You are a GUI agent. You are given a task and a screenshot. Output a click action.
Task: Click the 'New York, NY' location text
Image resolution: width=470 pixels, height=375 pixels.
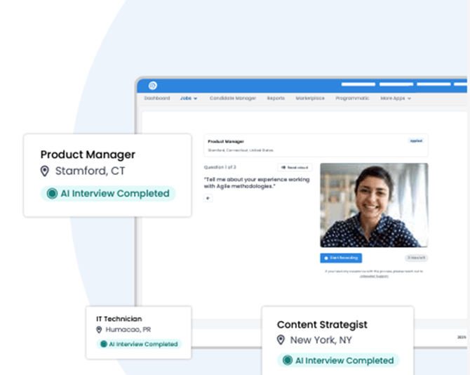click(x=321, y=340)
